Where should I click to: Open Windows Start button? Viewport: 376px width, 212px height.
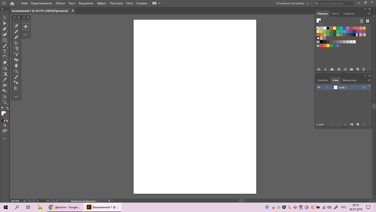tap(6, 207)
